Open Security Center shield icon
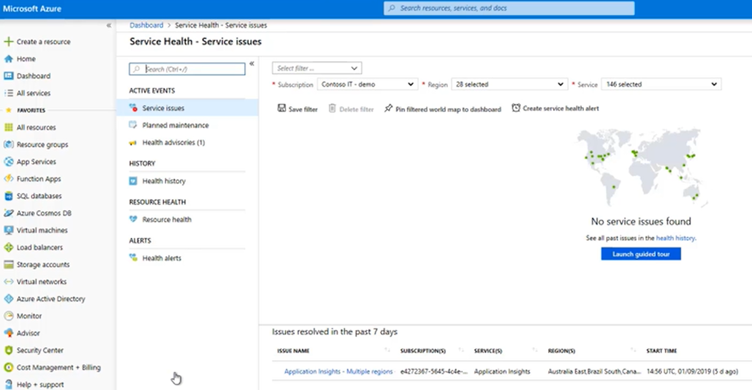Image resolution: width=752 pixels, height=390 pixels. (x=8, y=350)
